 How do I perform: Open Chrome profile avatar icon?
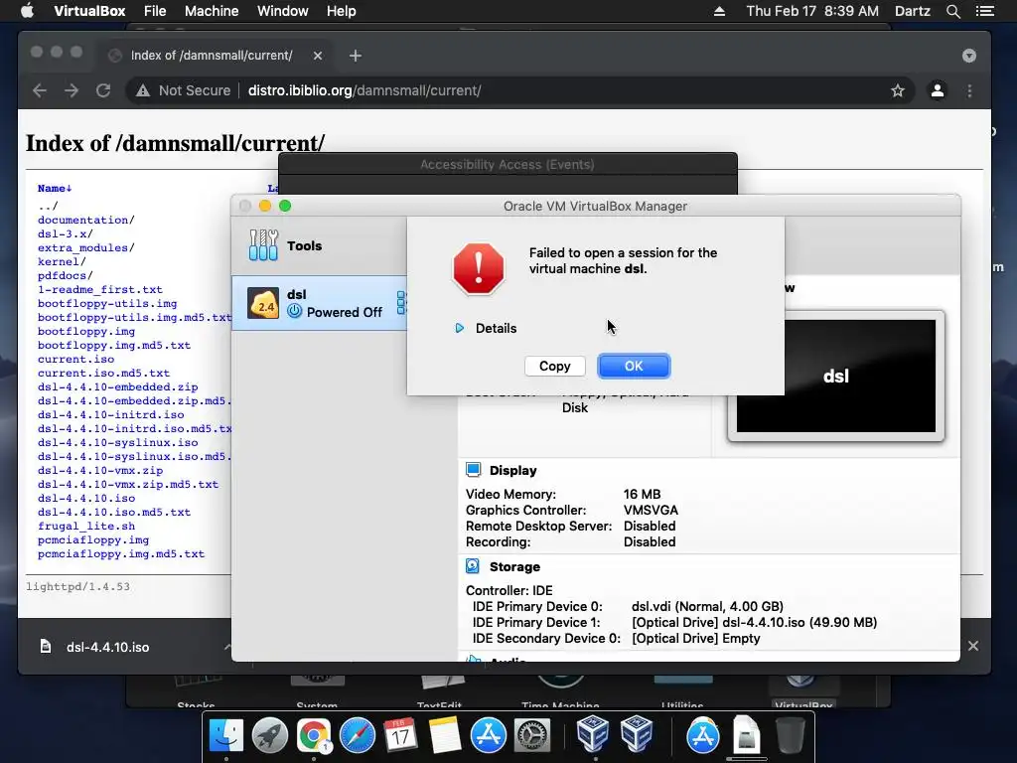click(938, 90)
